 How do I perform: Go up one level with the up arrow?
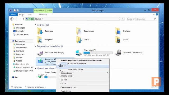tap(24, 19)
